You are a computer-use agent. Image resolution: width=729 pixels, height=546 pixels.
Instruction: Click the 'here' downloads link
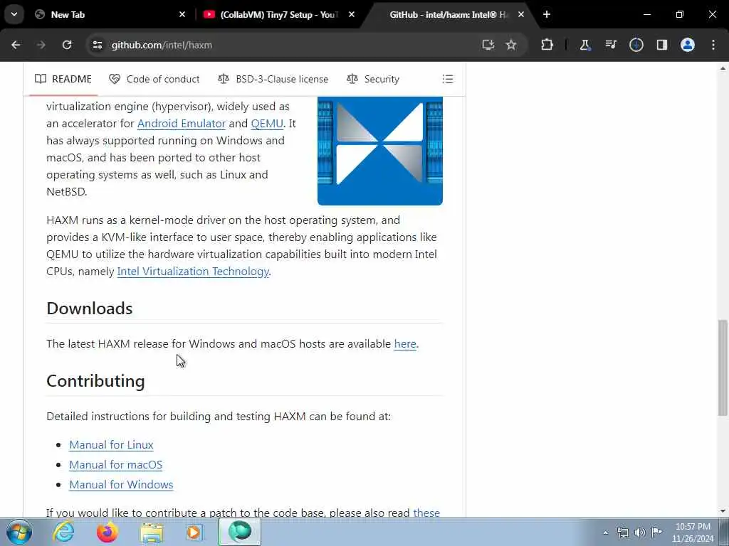[x=405, y=343]
